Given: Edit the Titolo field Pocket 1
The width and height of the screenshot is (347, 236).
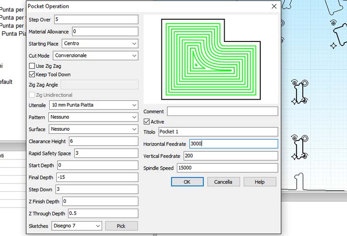Looking at the screenshot, I should [218, 132].
